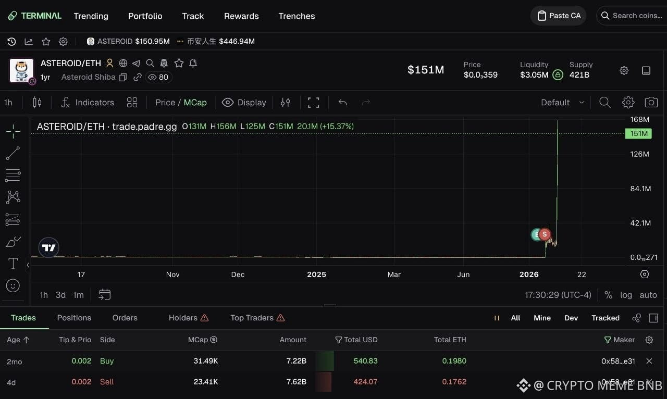Copy the Asteroid Shiba name
This screenshot has height=399, width=667.
coord(123,77)
